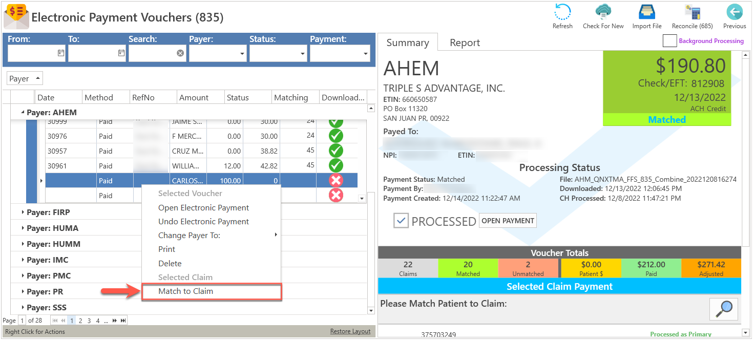Expand the Payer: PMC group
This screenshot has height=341, width=755.
click(23, 276)
